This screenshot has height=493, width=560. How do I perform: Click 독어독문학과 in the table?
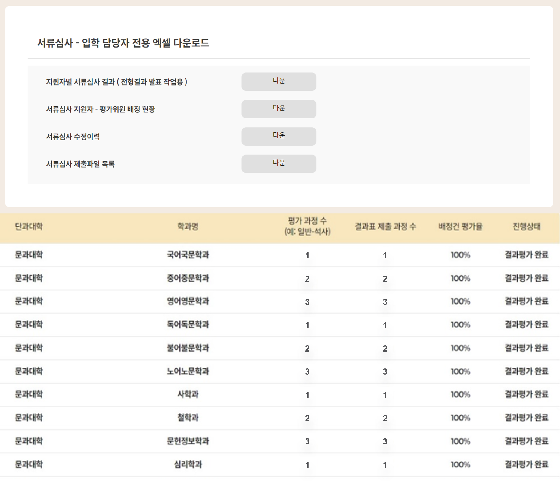188,325
